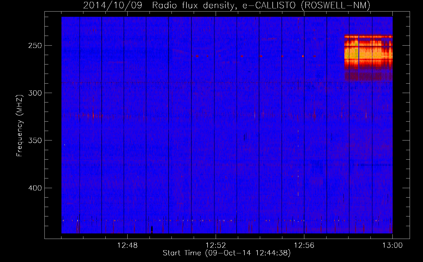Click the 300 frequency tick label
The image size is (423, 262).
point(35,93)
